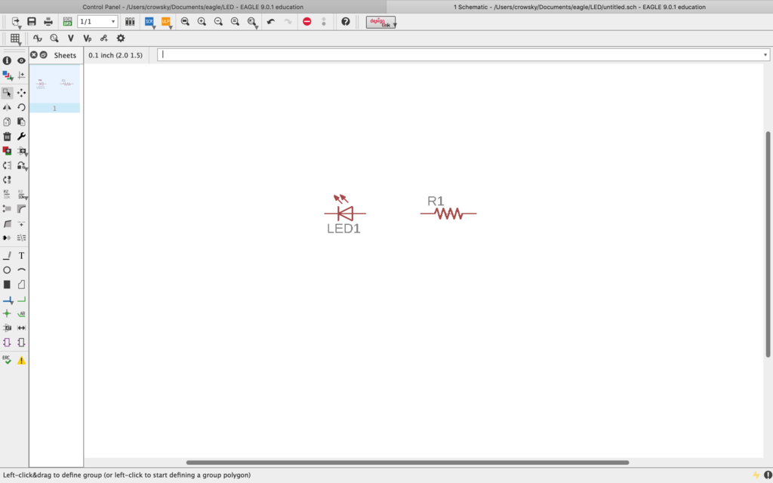The width and height of the screenshot is (773, 483).
Task: Select the Copy tool
Action: (x=7, y=122)
